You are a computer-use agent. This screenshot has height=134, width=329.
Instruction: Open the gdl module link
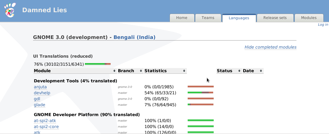[37, 99]
